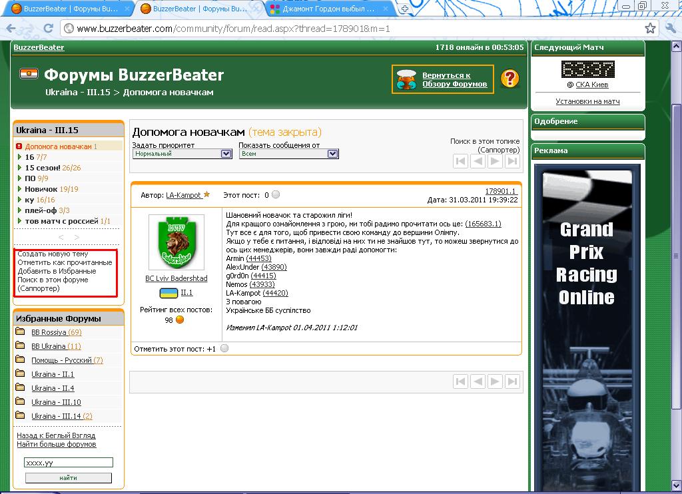
Task: Click folder icon beside Ukraina - II.4
Action: 20,387
